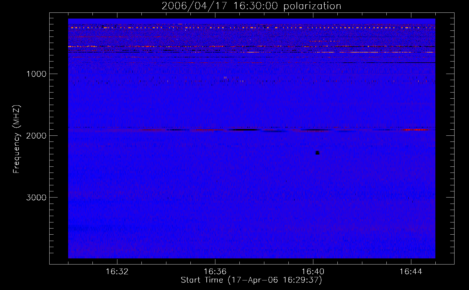The height and width of the screenshot is (290, 469).
Task: Click the bright red streak near 2000 MHz at 16:44
Action: point(415,130)
